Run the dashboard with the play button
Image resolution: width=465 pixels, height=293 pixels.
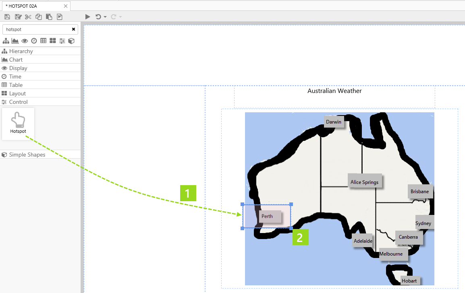[x=88, y=17]
